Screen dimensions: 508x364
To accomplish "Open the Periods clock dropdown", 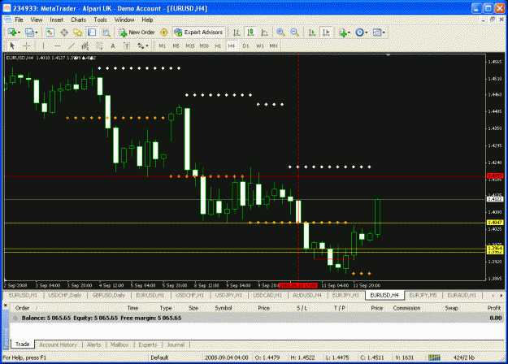I will pos(366,32).
